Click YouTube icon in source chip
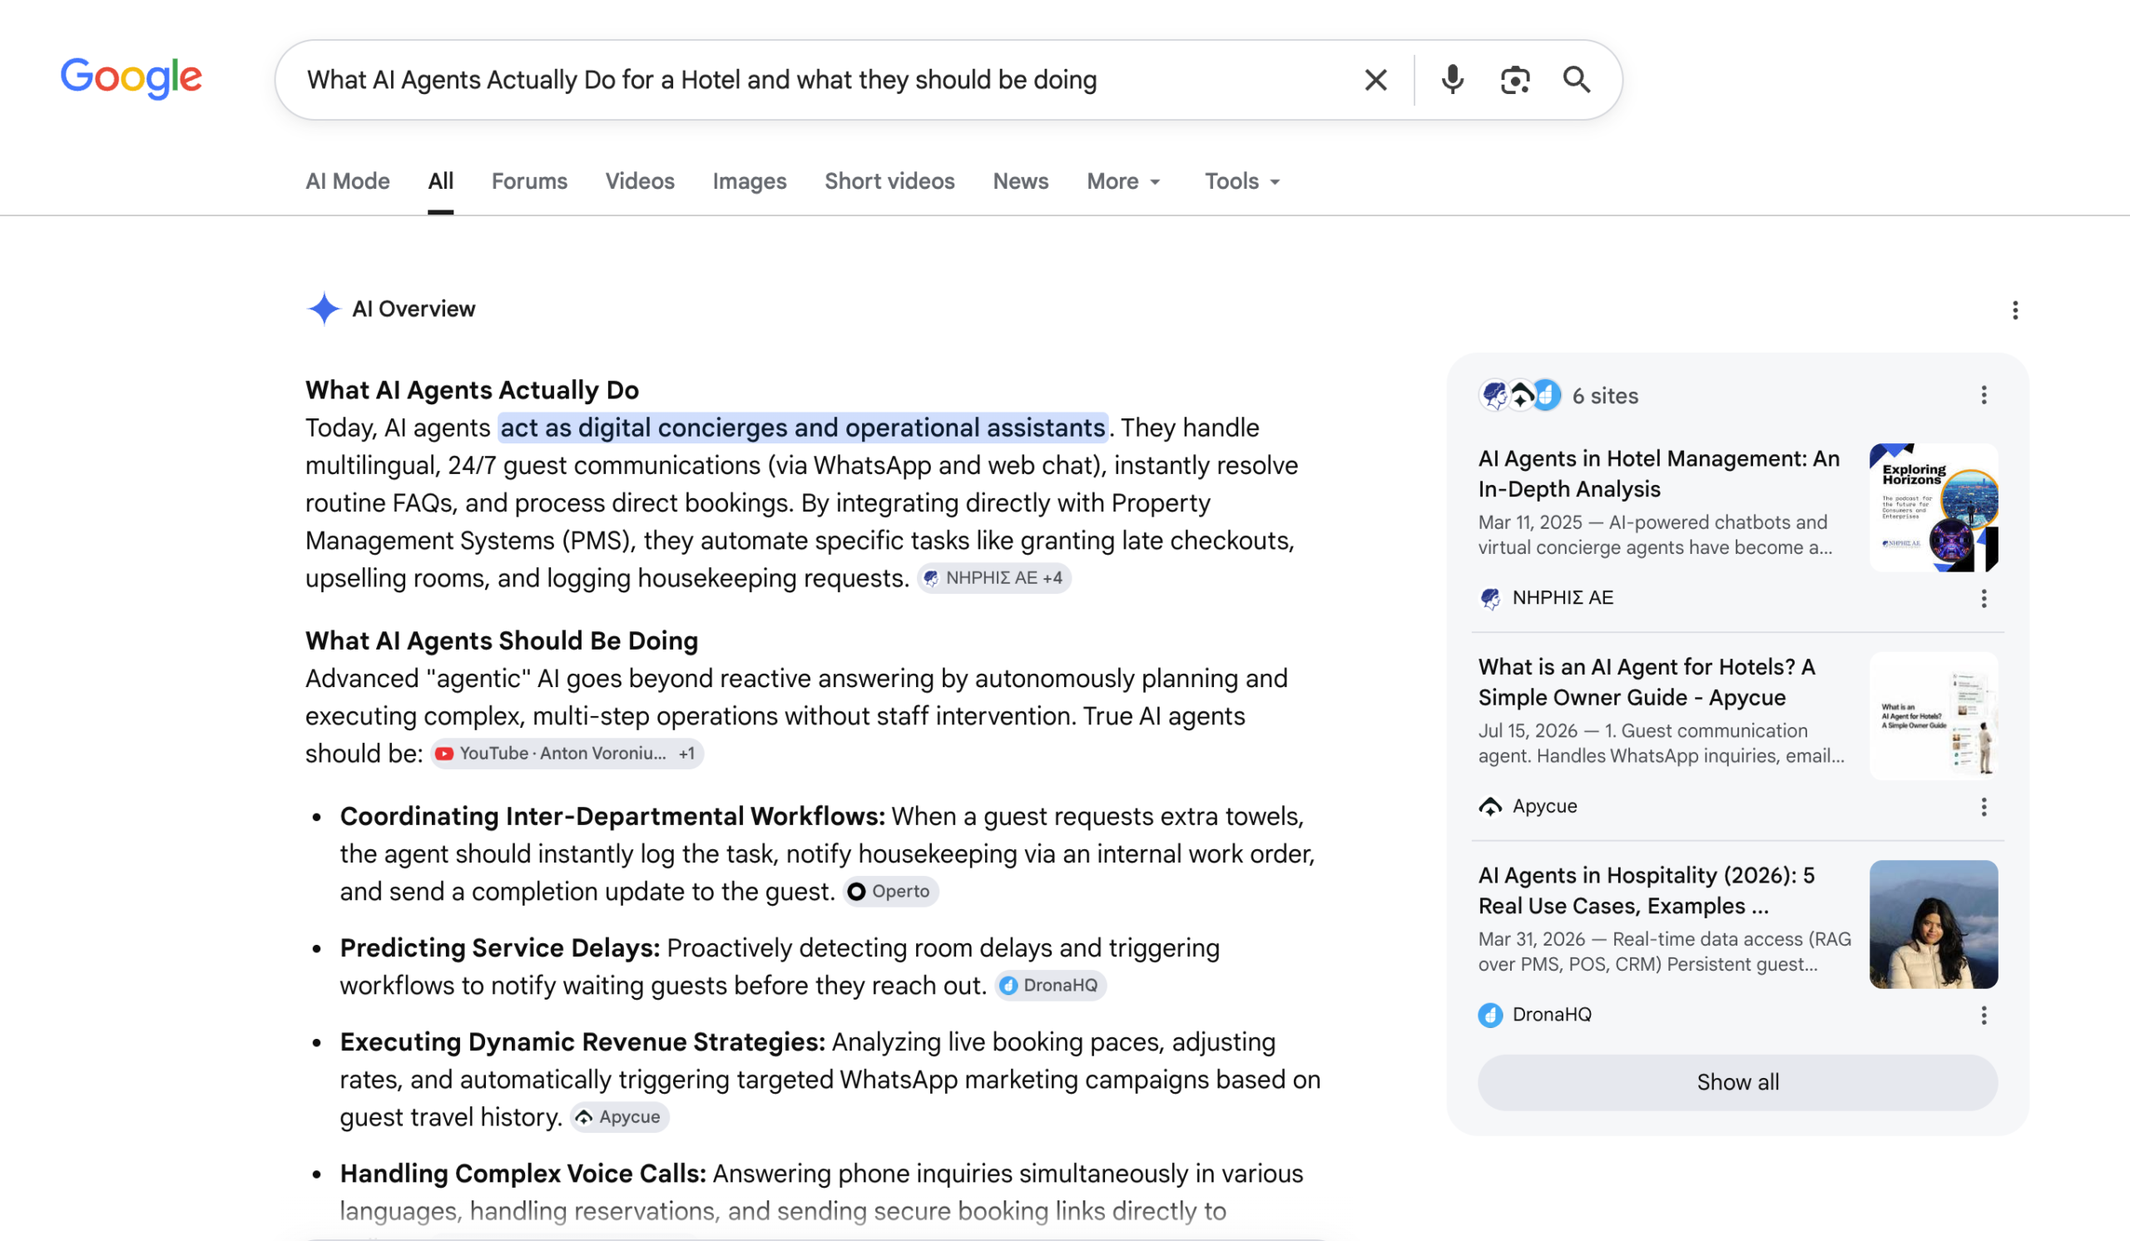The width and height of the screenshot is (2130, 1241). pyautogui.click(x=443, y=754)
